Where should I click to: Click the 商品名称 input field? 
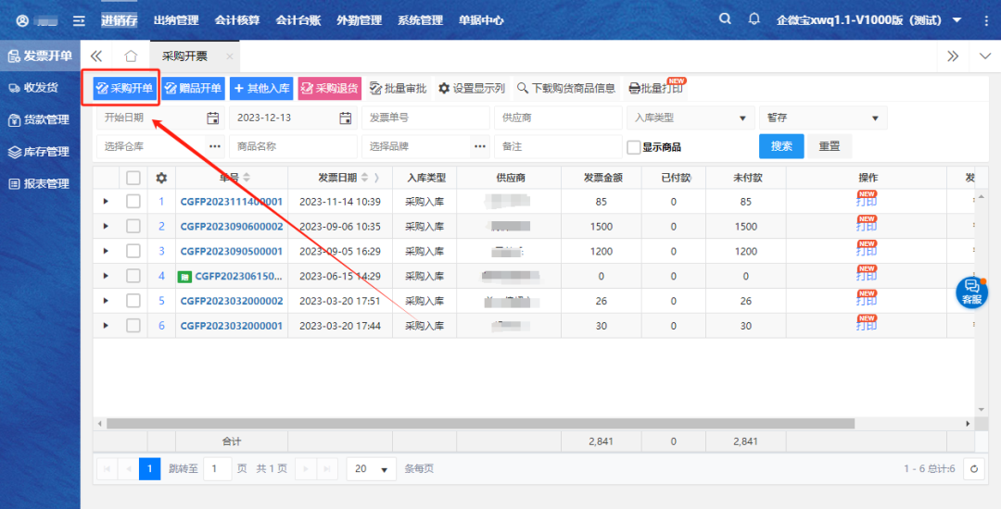pos(293,146)
